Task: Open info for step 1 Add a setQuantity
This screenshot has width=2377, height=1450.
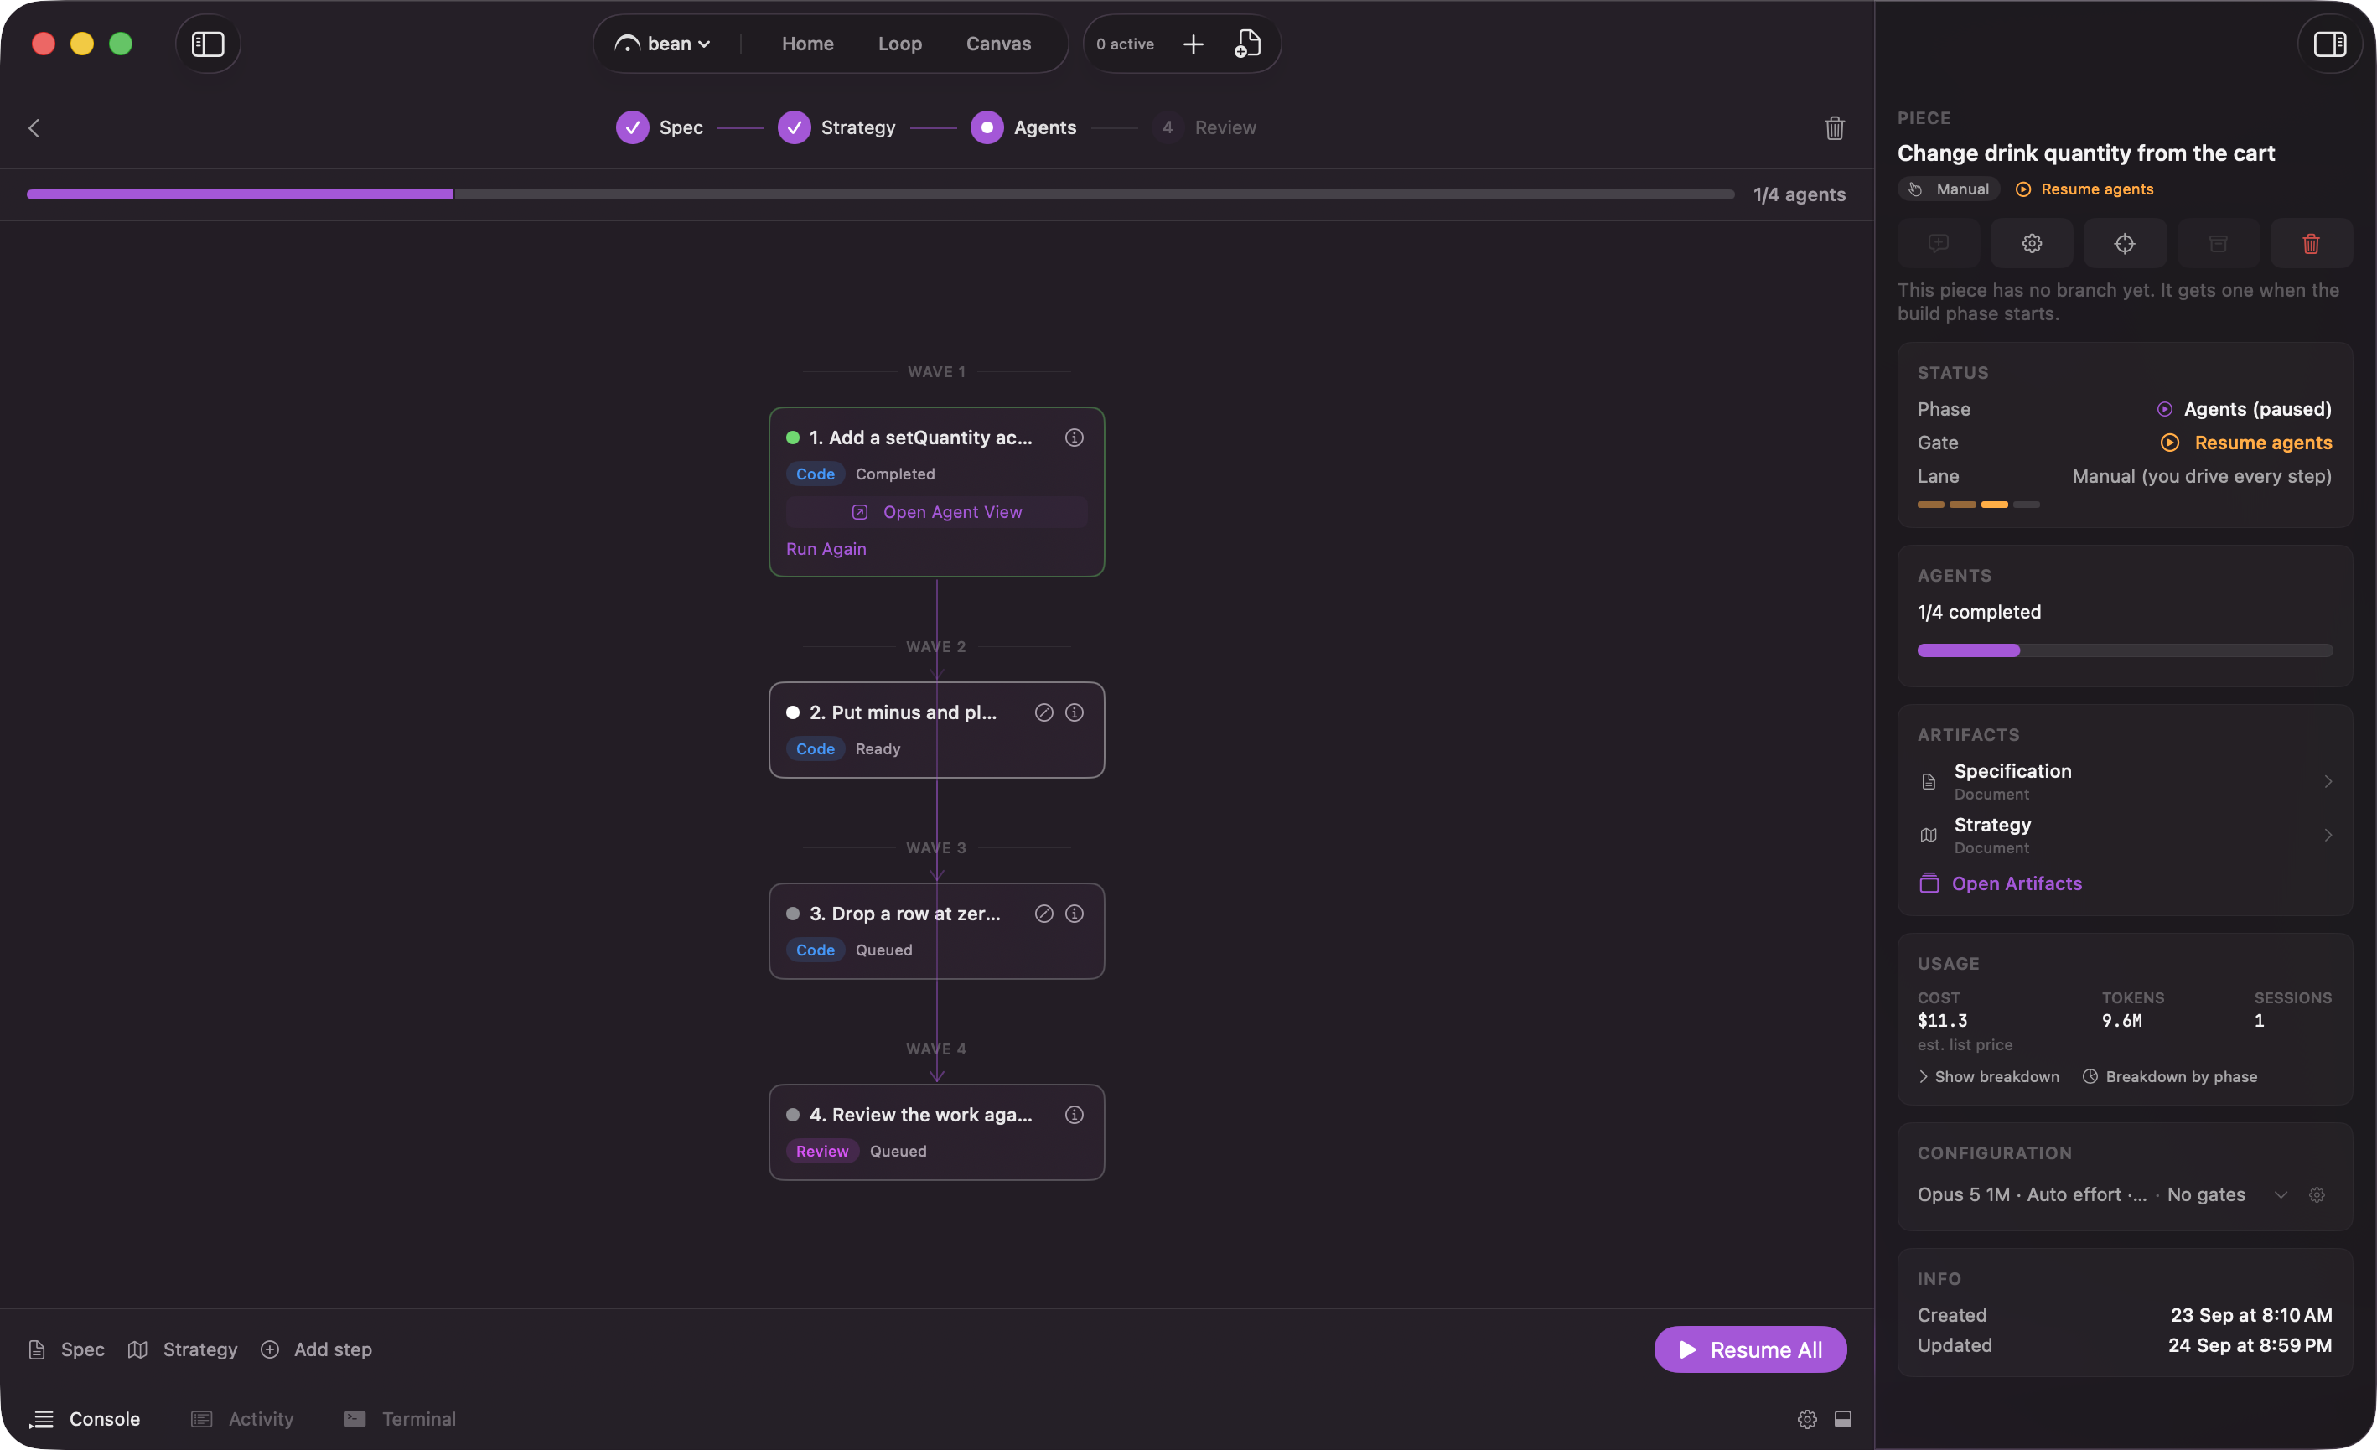Action: point(1074,437)
